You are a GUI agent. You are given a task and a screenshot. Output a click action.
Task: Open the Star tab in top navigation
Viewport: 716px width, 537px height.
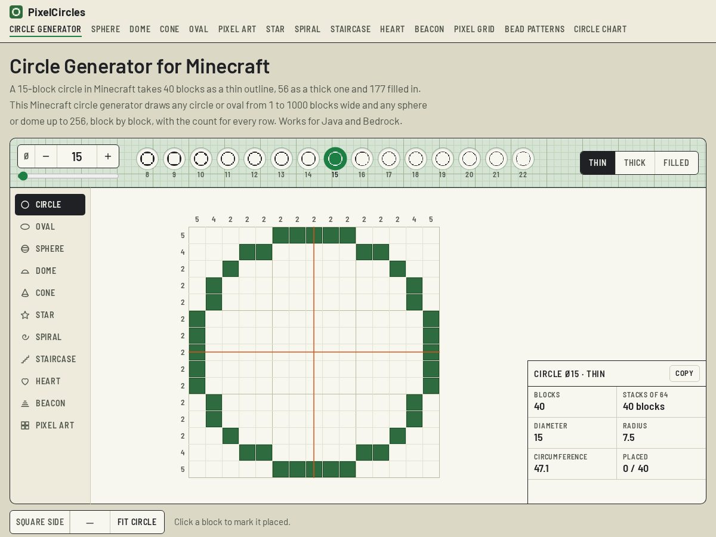[276, 29]
